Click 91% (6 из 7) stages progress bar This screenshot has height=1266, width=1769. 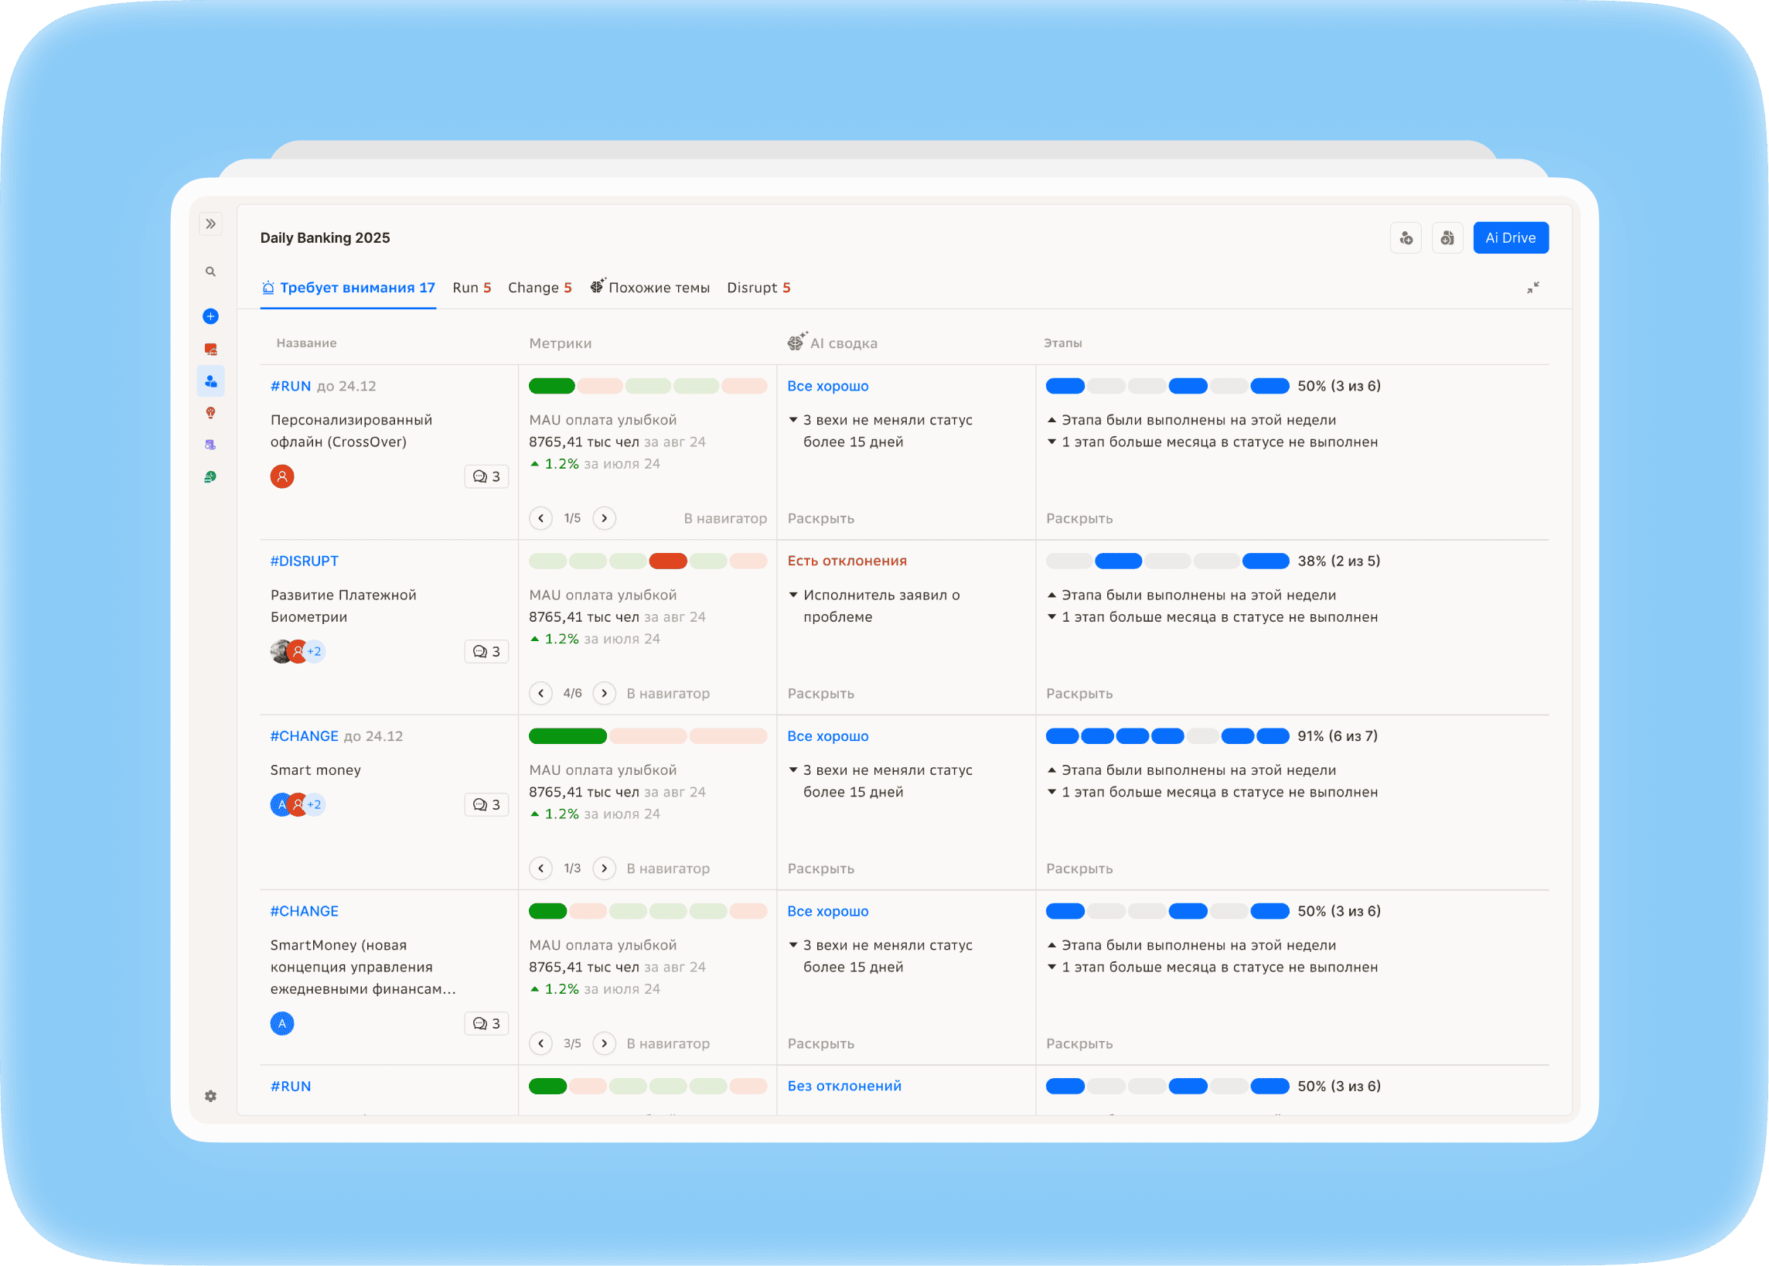pos(1168,737)
